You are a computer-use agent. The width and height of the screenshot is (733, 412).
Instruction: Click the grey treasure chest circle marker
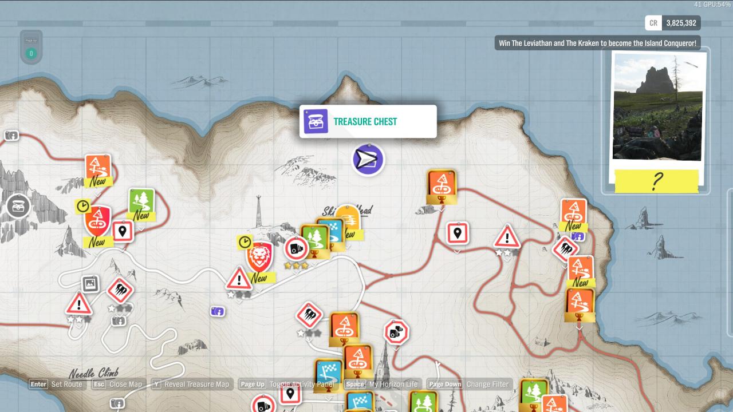[18, 206]
